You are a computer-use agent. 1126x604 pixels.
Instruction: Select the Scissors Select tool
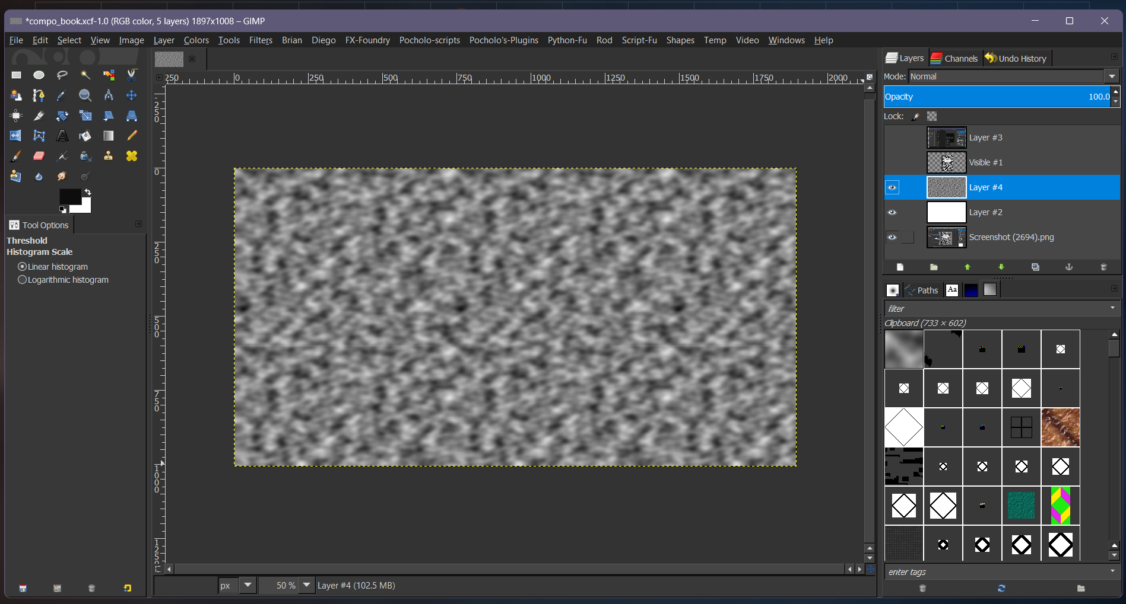[132, 75]
